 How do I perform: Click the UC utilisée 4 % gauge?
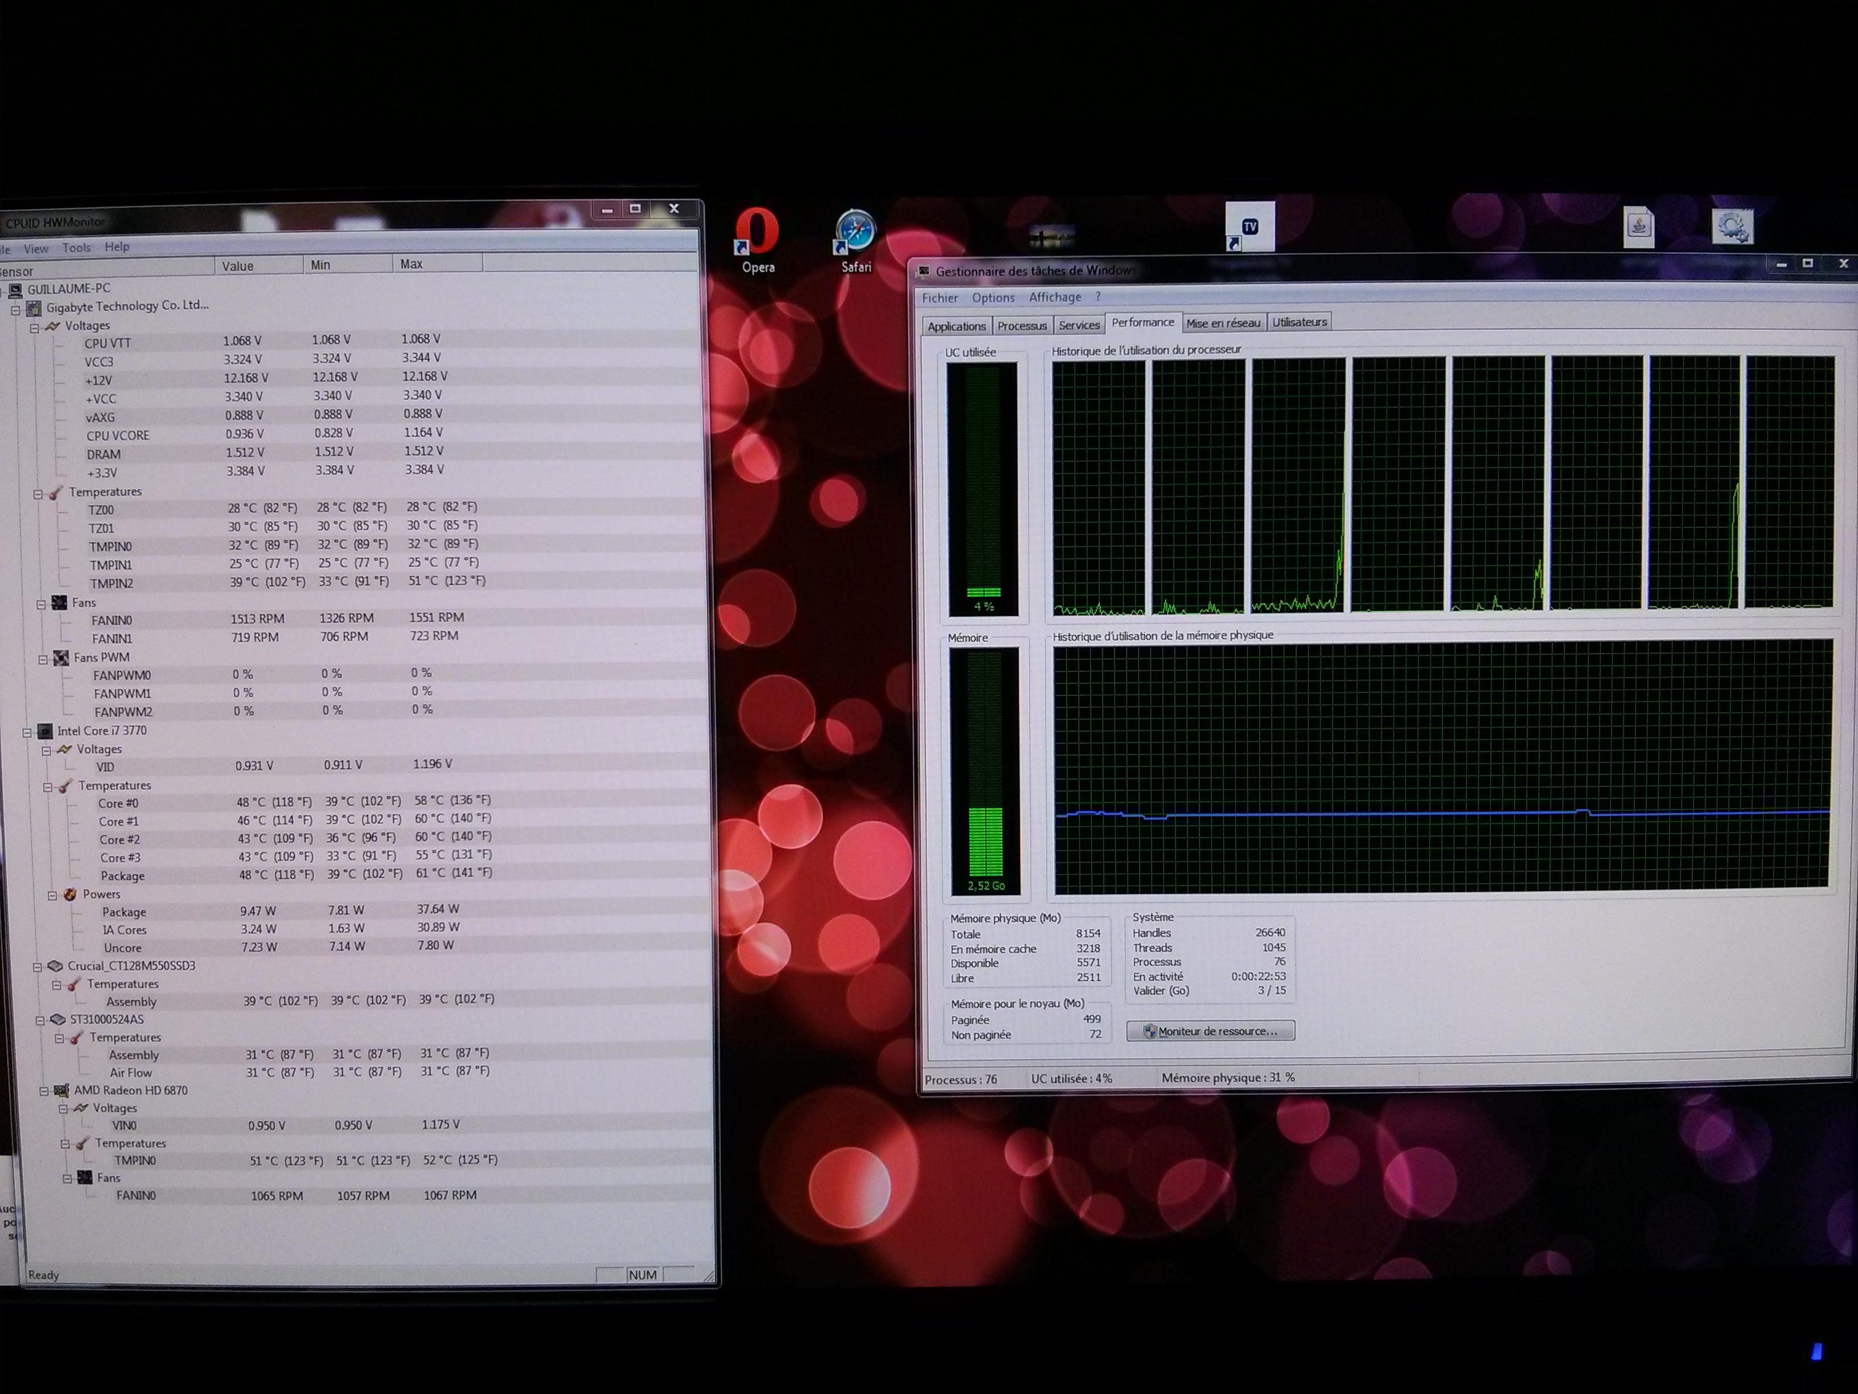983,489
